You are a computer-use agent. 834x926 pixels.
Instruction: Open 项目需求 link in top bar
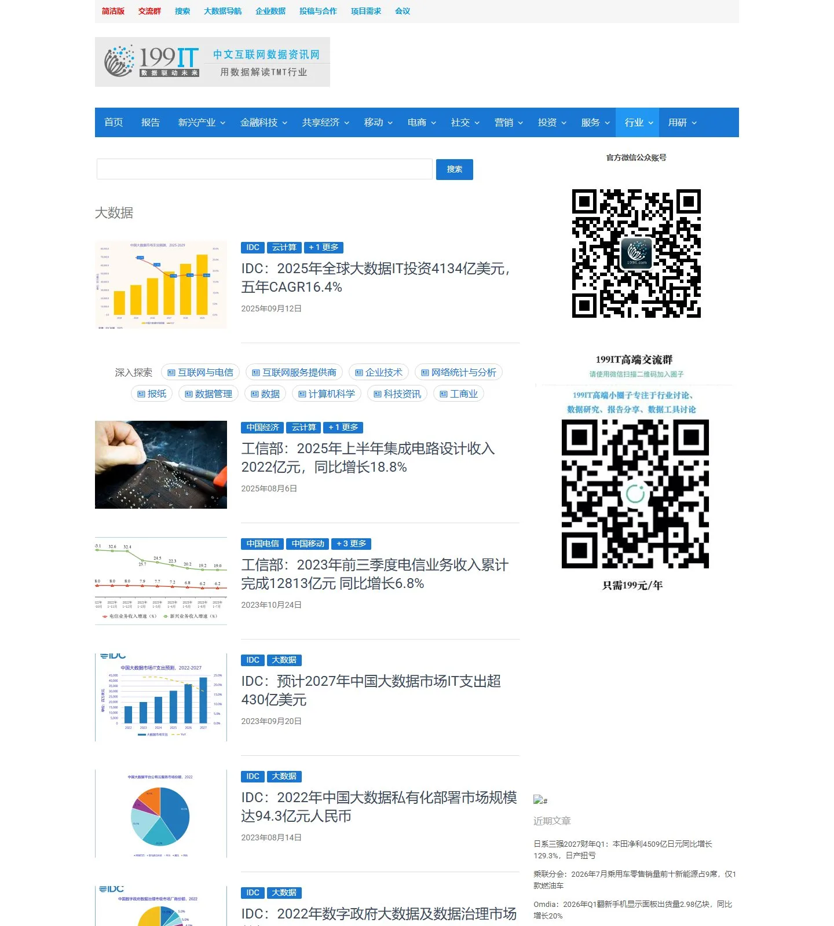366,11
